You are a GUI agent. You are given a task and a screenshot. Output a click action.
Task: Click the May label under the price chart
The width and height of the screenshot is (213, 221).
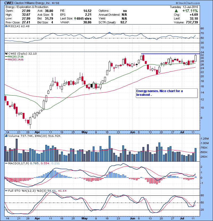(x=85, y=132)
